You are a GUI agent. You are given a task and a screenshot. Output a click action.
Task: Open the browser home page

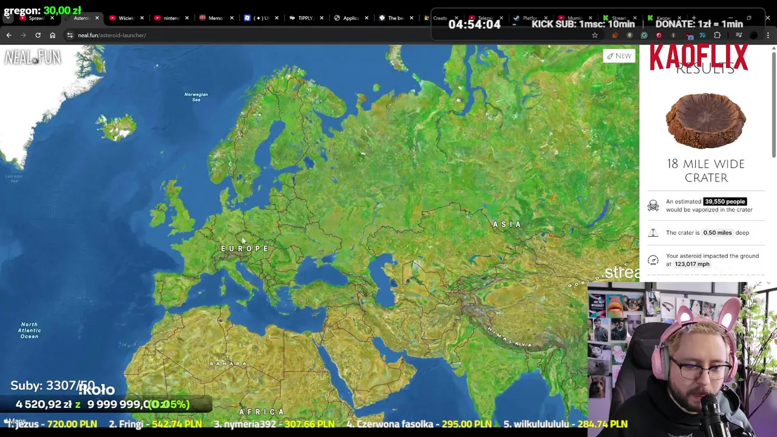click(52, 35)
